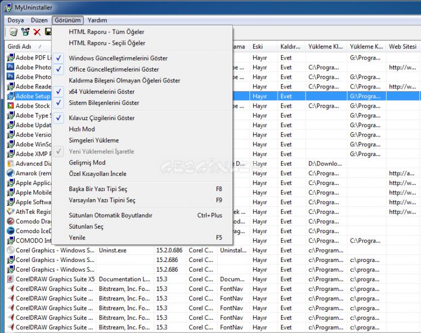Open Sütunları Seç dialog
This screenshot has width=421, height=333.
(x=142, y=227)
